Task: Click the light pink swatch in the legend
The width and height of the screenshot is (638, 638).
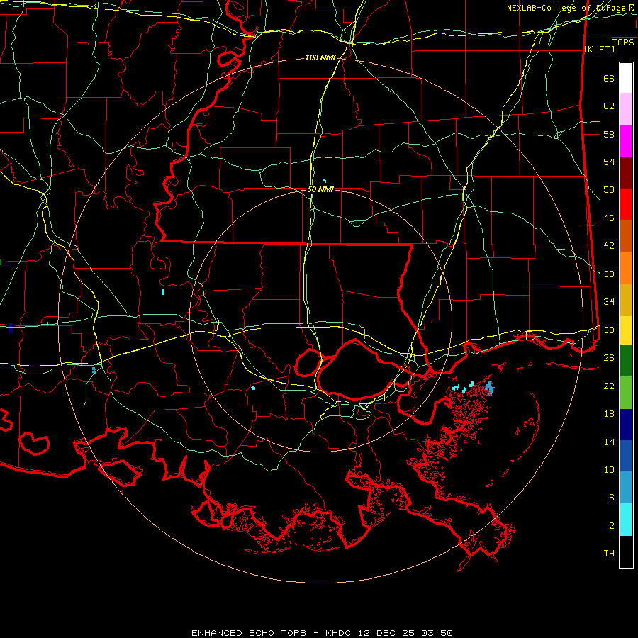Action: (x=626, y=109)
